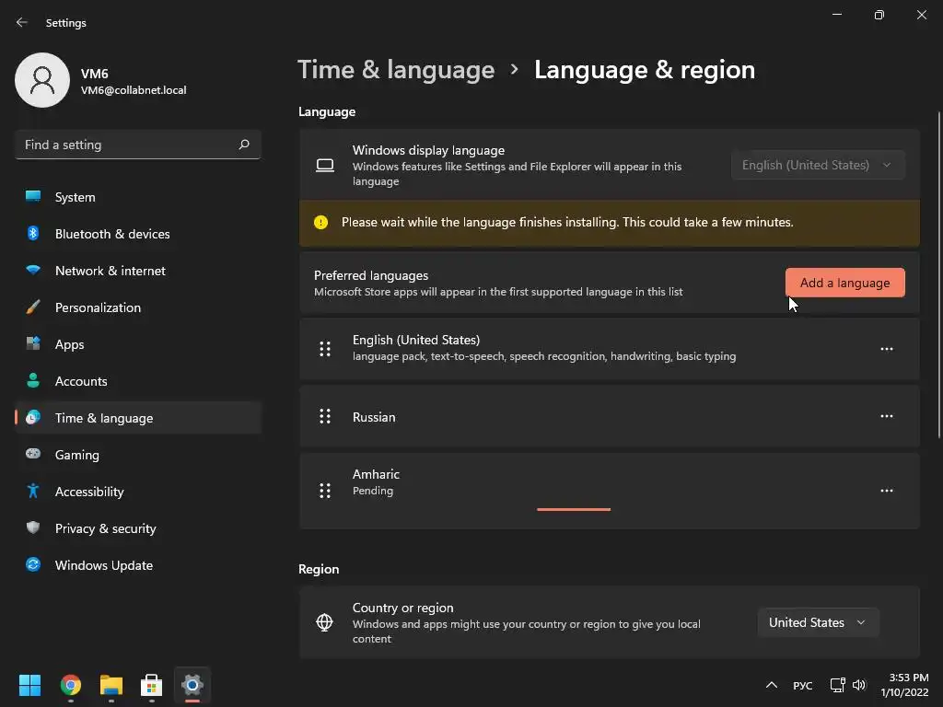
Task: Click the page vertical scrollbar
Action: (x=938, y=275)
